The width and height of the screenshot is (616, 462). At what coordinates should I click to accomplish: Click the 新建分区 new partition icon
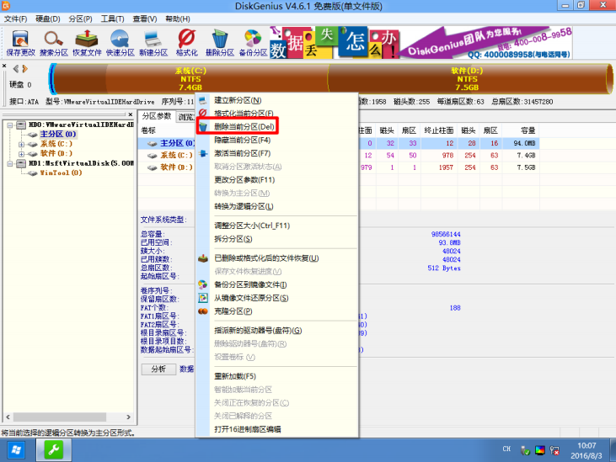point(153,43)
